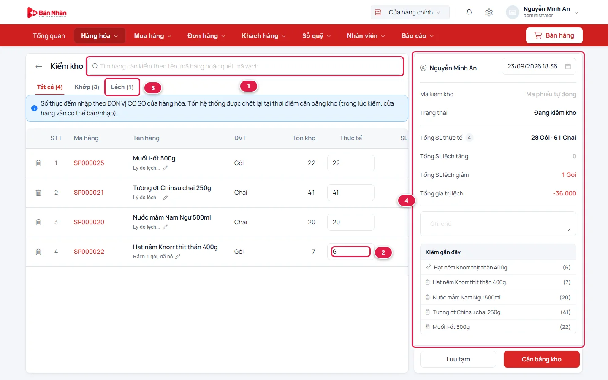
Task: Open product code SP000025
Action: click(89, 163)
